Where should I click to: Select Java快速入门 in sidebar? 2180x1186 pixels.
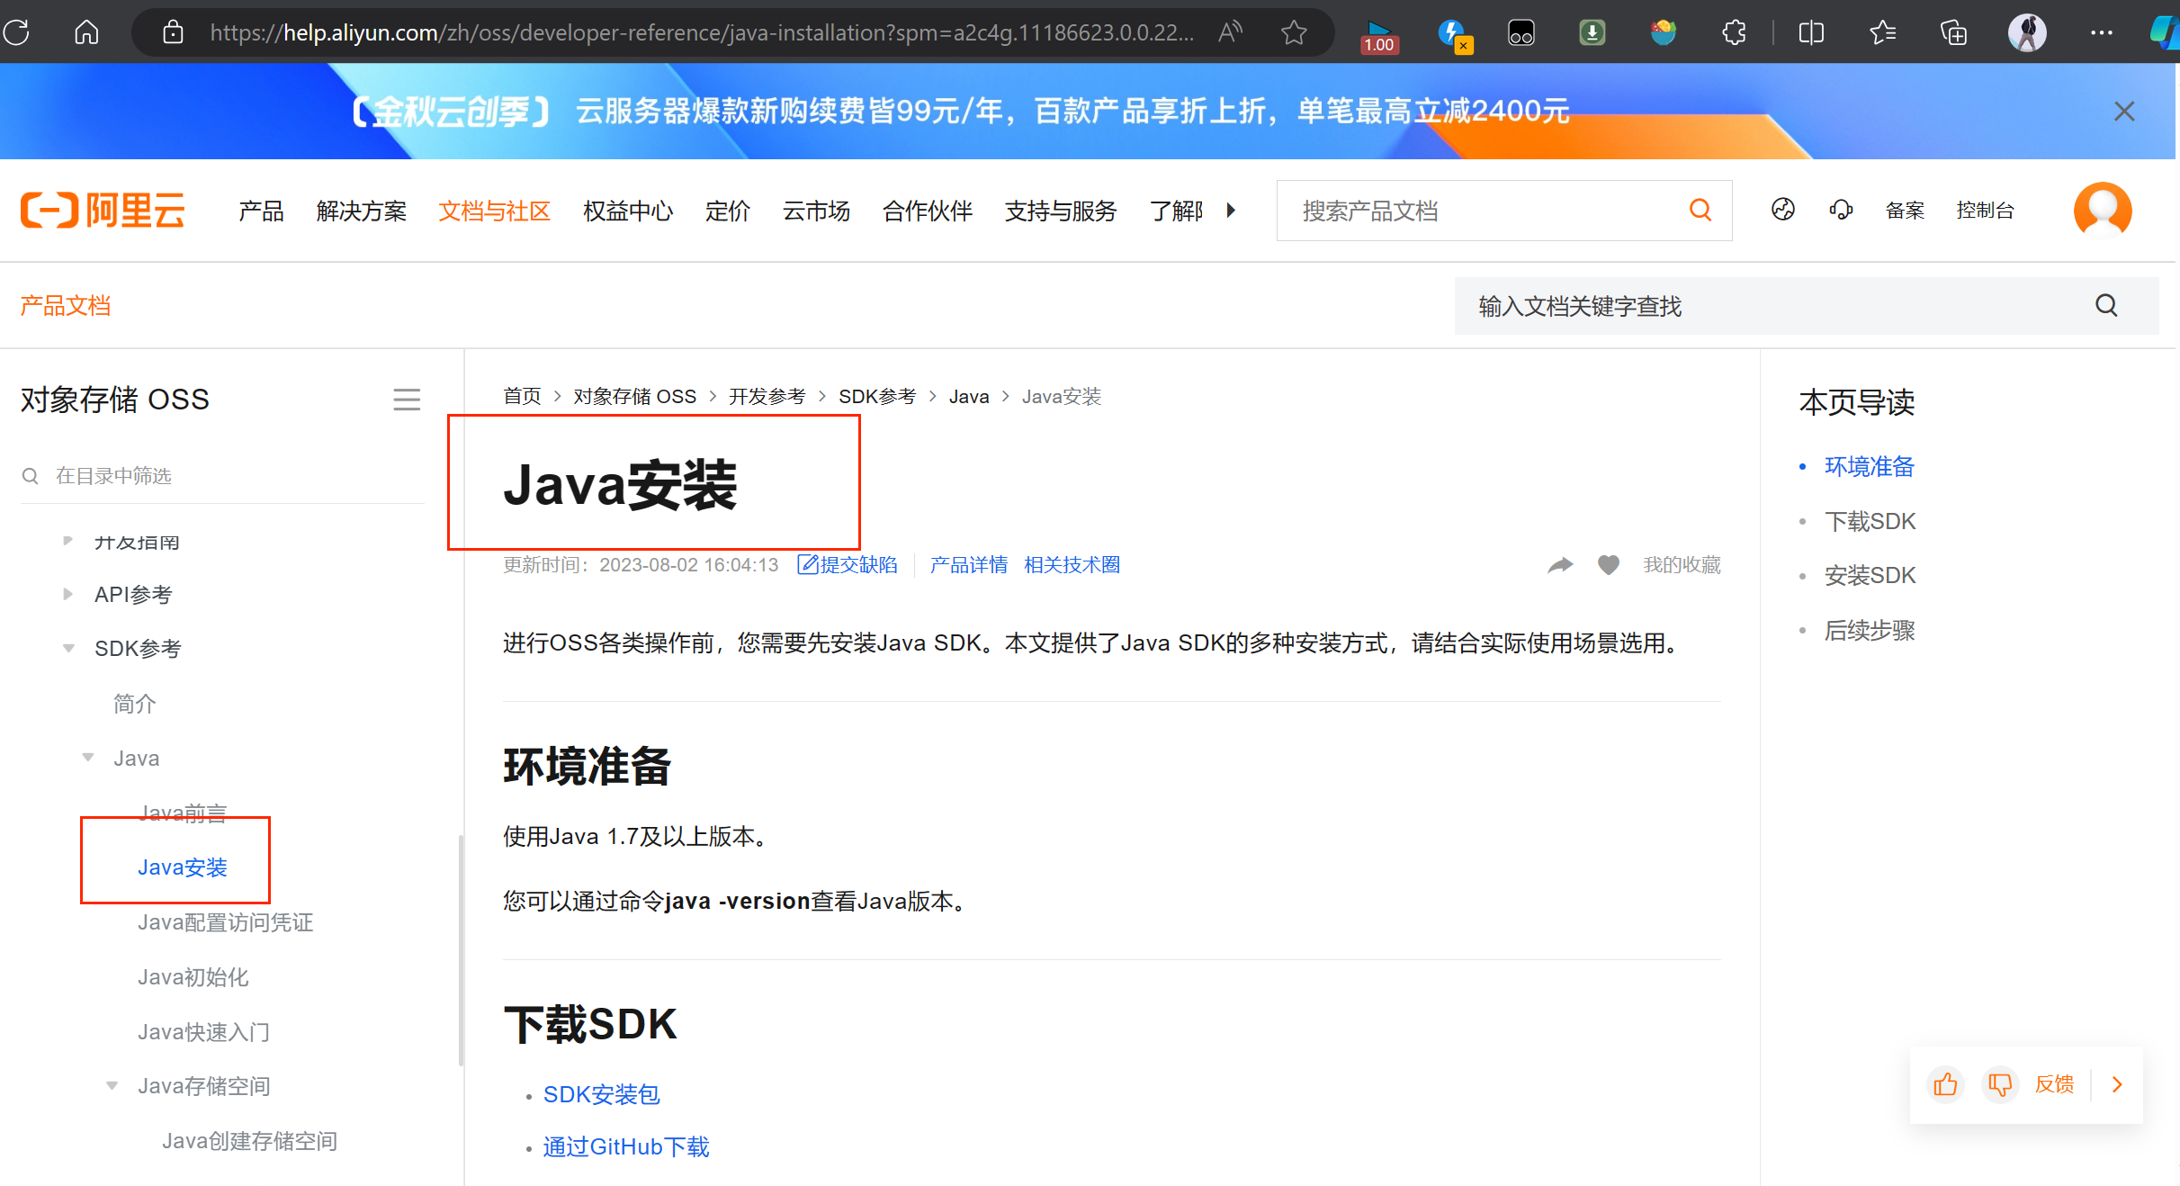pos(204,1032)
